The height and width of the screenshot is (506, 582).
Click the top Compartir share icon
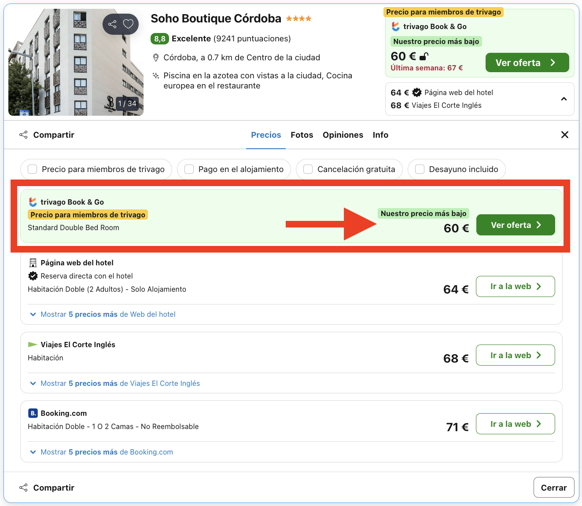click(23, 135)
